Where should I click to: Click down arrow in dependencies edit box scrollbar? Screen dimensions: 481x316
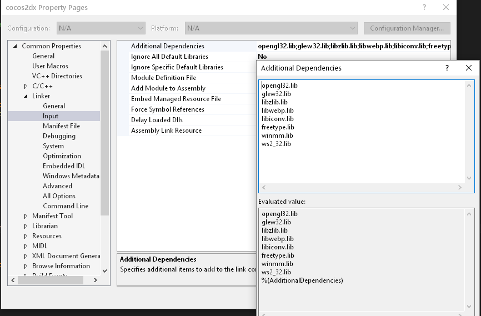[x=469, y=178]
